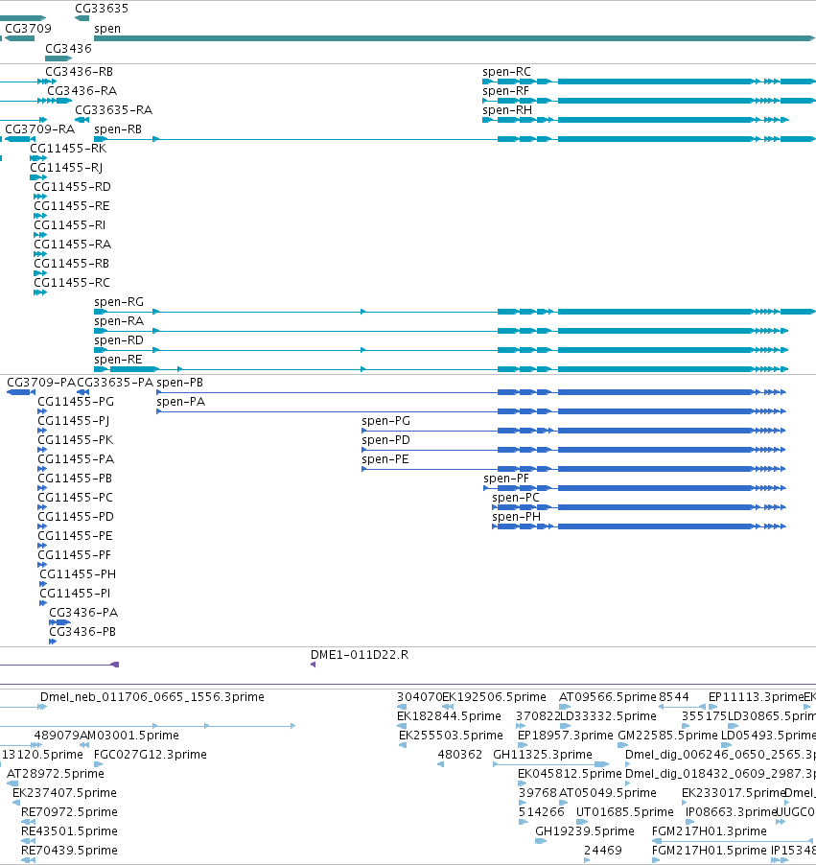
Task: Select protein CG33635-PA label
Action: [x=115, y=383]
